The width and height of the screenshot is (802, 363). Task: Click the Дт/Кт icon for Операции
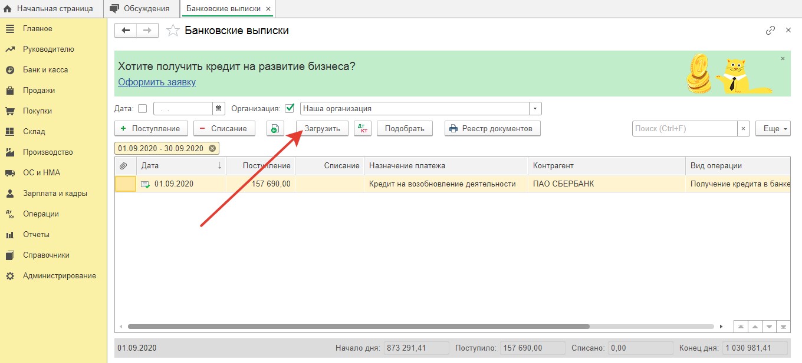coord(10,214)
